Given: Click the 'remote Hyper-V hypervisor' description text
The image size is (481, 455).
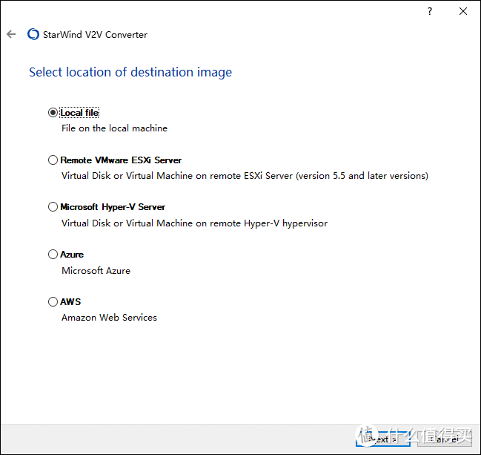Looking at the screenshot, I should [194, 223].
